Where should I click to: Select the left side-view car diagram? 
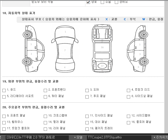(31, 48)
